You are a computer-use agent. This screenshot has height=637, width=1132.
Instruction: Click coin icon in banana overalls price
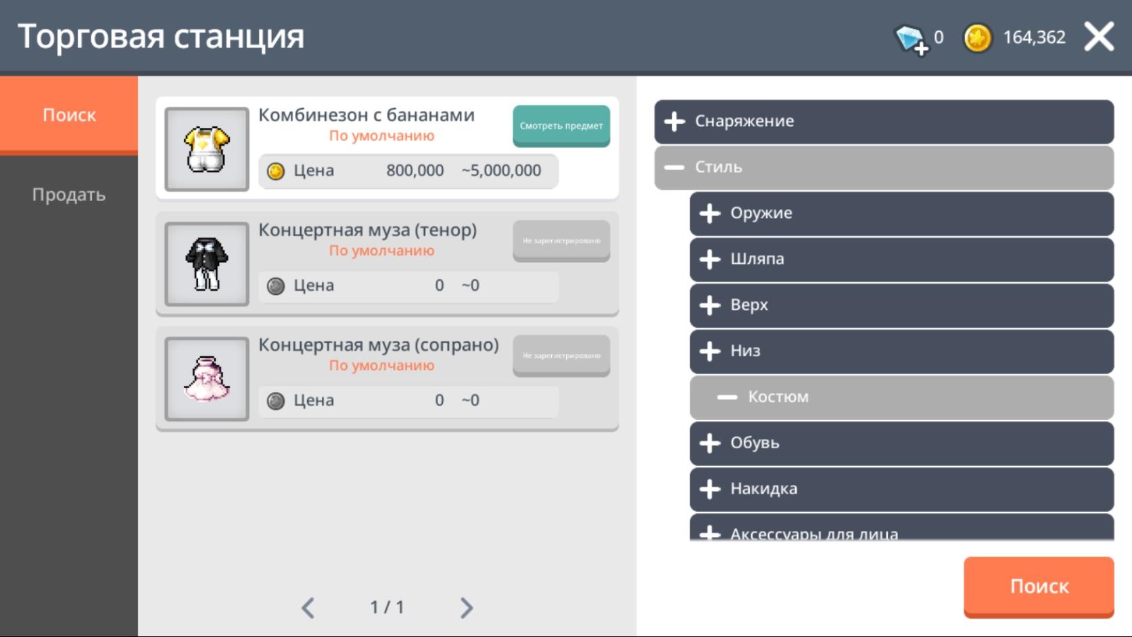click(276, 171)
